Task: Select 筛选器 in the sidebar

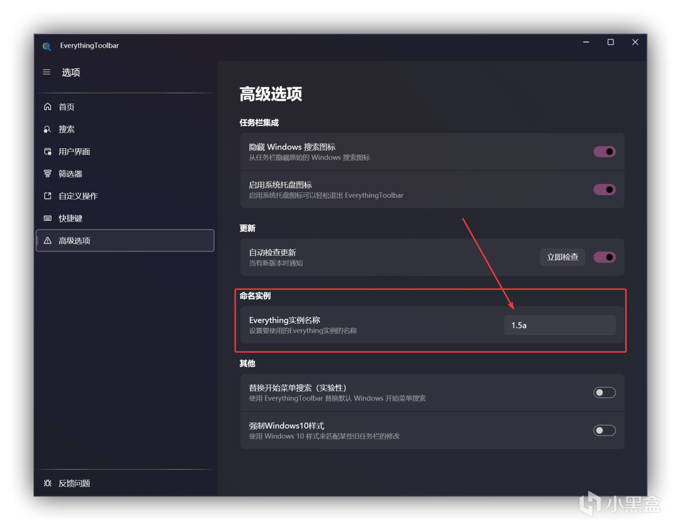Action: pyautogui.click(x=125, y=174)
